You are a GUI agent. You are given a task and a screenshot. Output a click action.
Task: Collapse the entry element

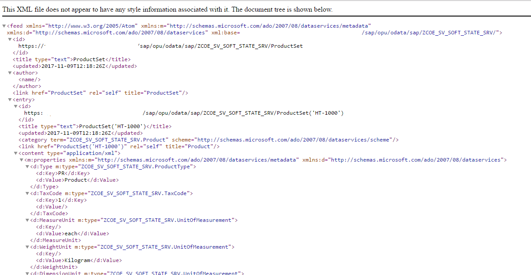[x=9, y=99]
